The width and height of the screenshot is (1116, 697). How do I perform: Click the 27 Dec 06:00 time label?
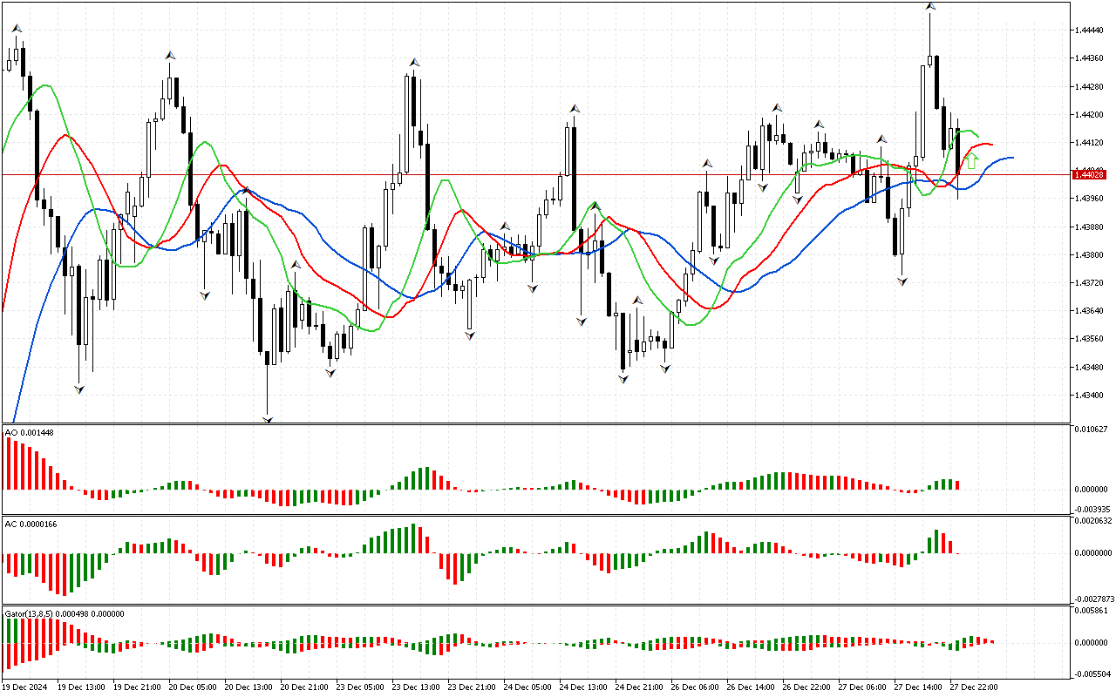[862, 687]
